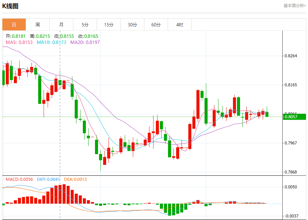Click the MA5: 0.8153 indicator text
The width and height of the screenshot is (308, 220).
[x=19, y=42]
